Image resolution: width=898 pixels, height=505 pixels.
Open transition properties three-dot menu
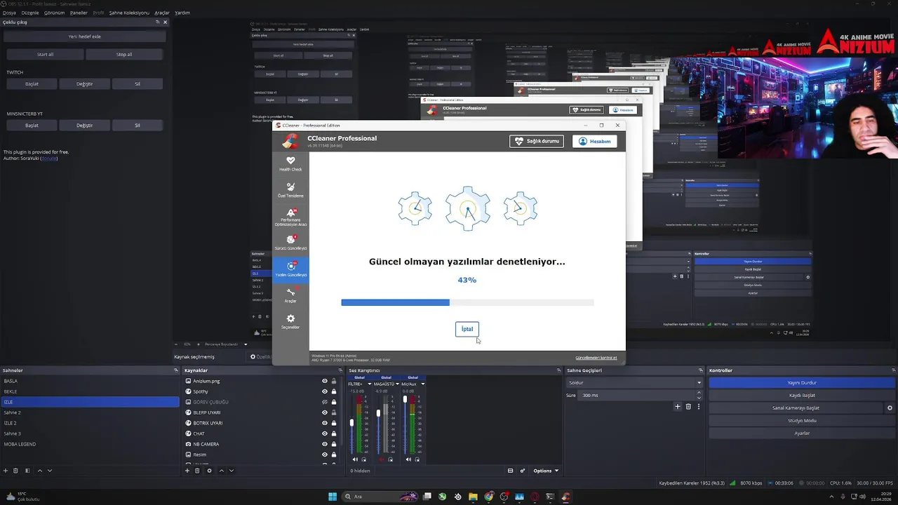[698, 407]
